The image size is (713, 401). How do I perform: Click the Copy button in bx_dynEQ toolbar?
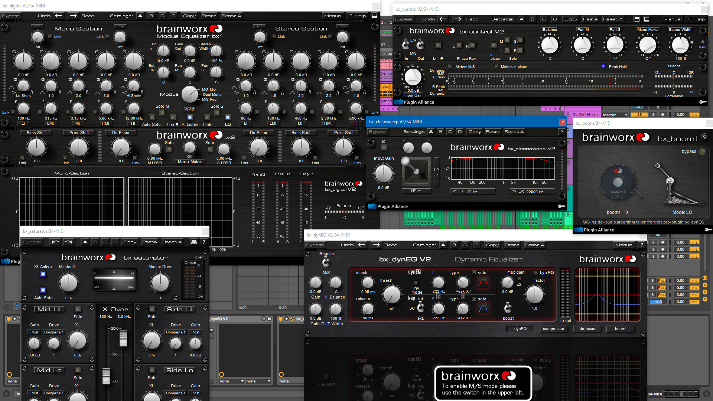click(x=492, y=245)
